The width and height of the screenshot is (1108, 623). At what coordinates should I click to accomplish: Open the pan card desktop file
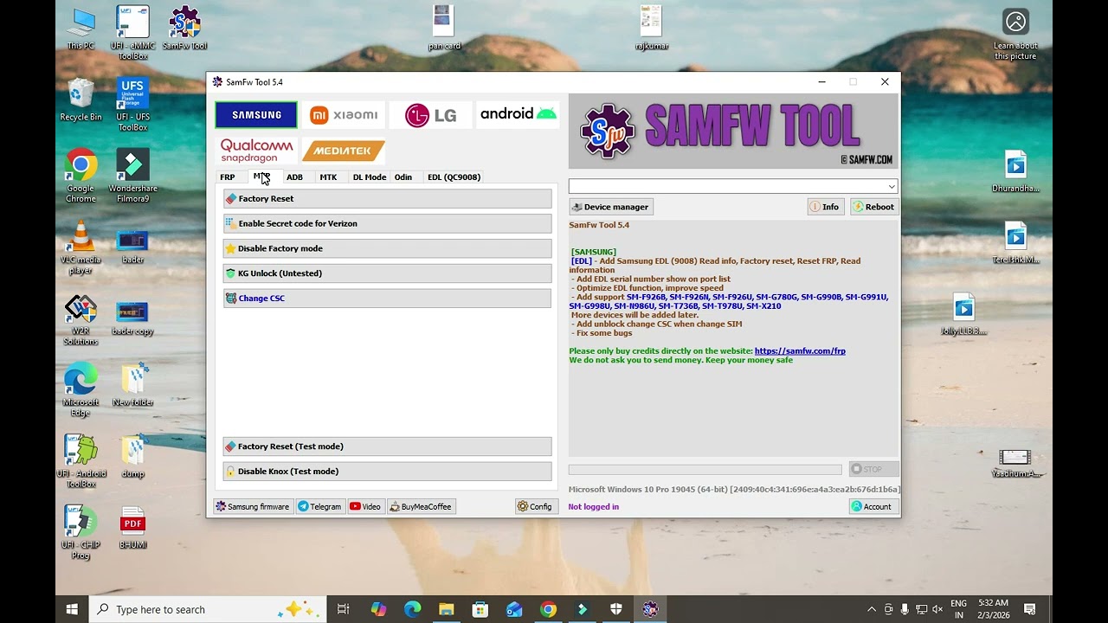(x=444, y=29)
